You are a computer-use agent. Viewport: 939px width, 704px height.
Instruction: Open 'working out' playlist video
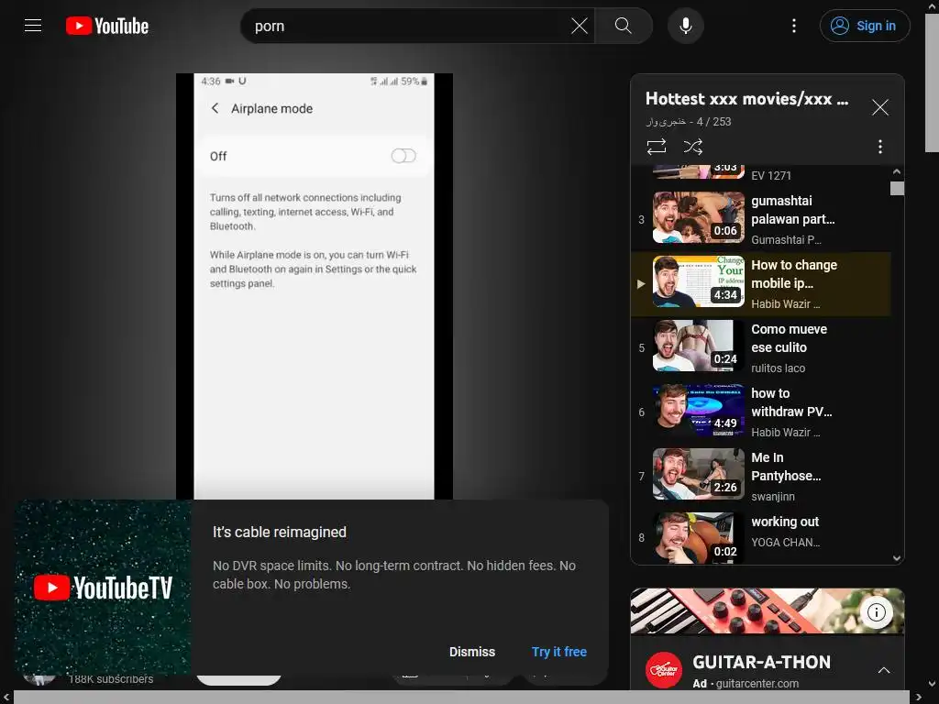pos(760,537)
